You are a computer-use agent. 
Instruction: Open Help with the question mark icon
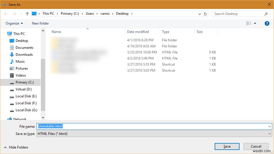[267, 23]
